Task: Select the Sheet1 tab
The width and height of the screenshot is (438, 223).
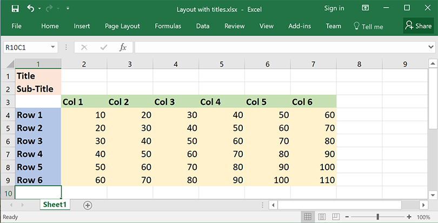Action: click(55, 205)
